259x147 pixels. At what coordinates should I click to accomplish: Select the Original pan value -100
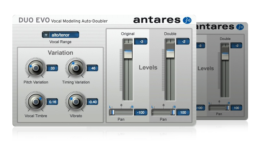tap(141, 112)
